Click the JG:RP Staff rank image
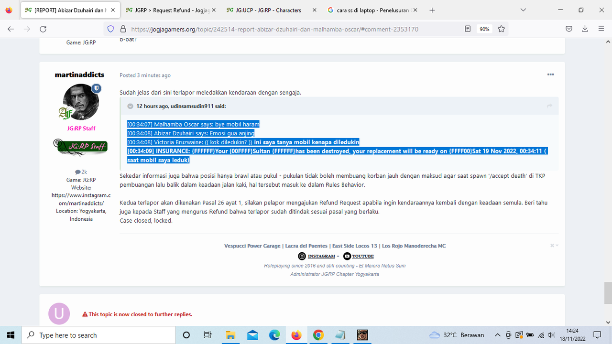 81,146
